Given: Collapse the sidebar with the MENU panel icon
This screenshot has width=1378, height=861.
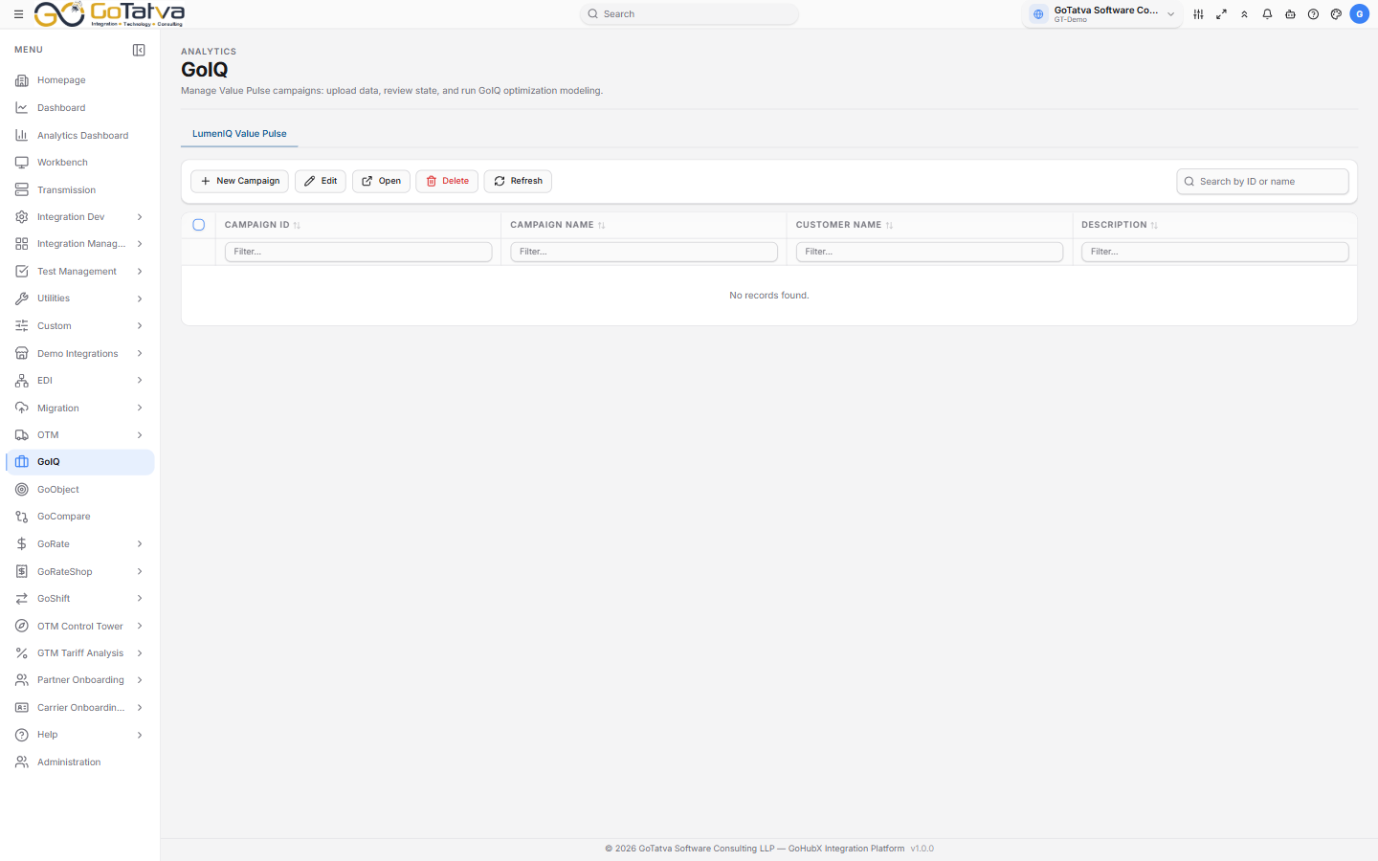Looking at the screenshot, I should [139, 50].
